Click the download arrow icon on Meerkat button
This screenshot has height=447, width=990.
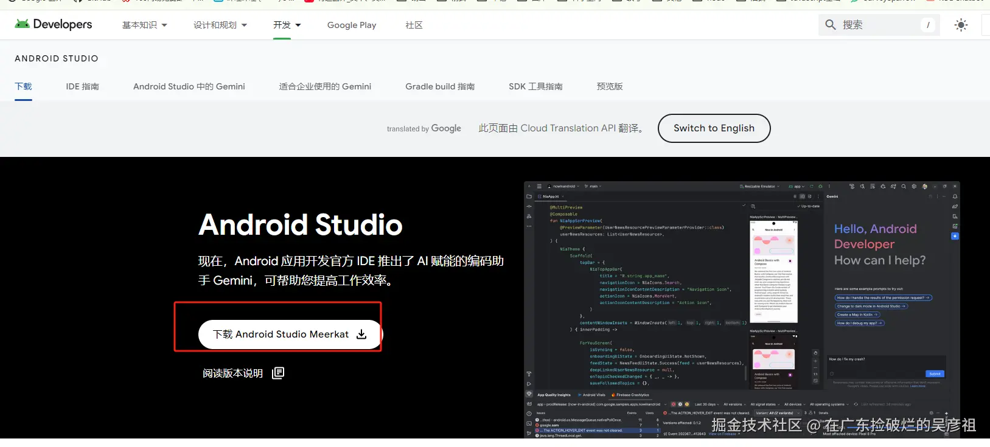pyautogui.click(x=361, y=334)
